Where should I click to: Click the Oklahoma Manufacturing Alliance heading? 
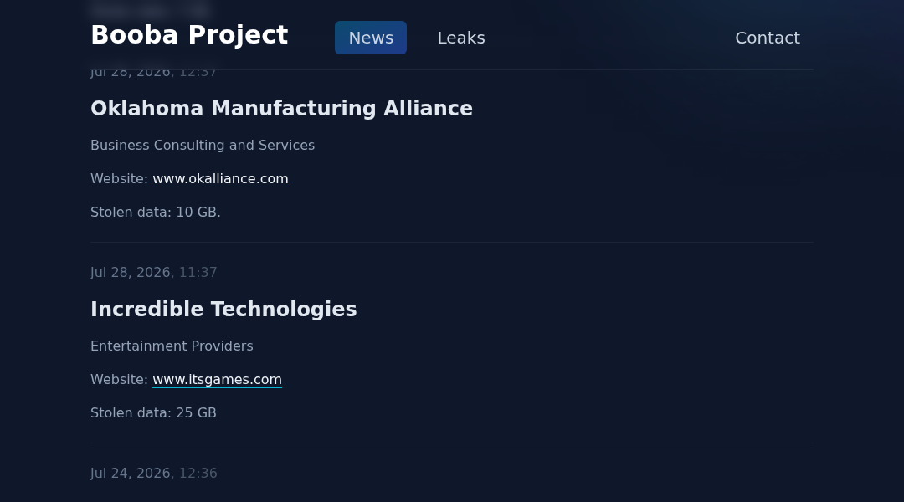pos(281,109)
